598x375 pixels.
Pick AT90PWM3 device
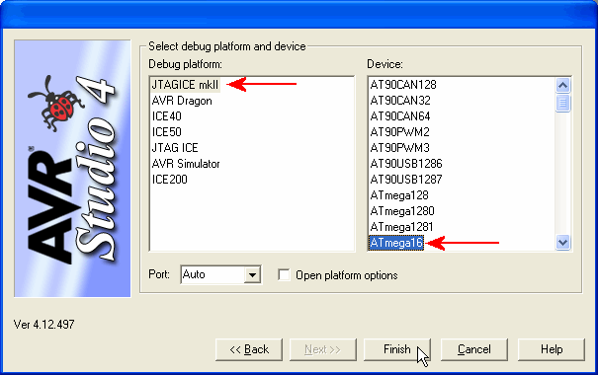tap(399, 148)
